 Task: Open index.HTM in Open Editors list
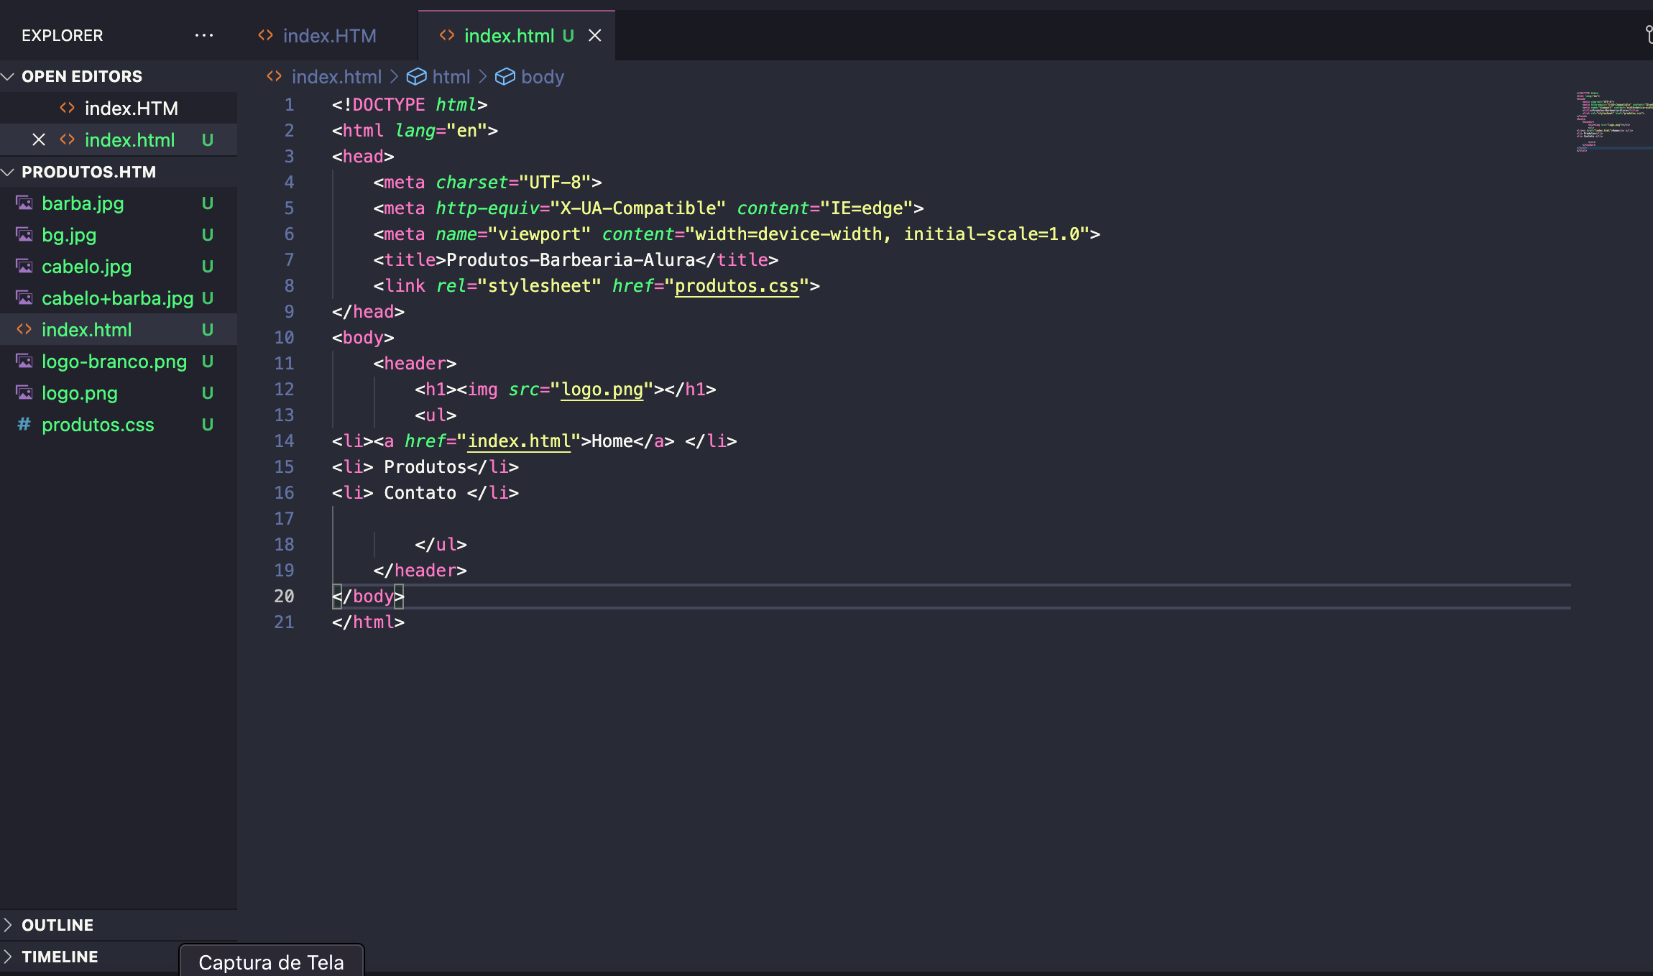(x=119, y=108)
